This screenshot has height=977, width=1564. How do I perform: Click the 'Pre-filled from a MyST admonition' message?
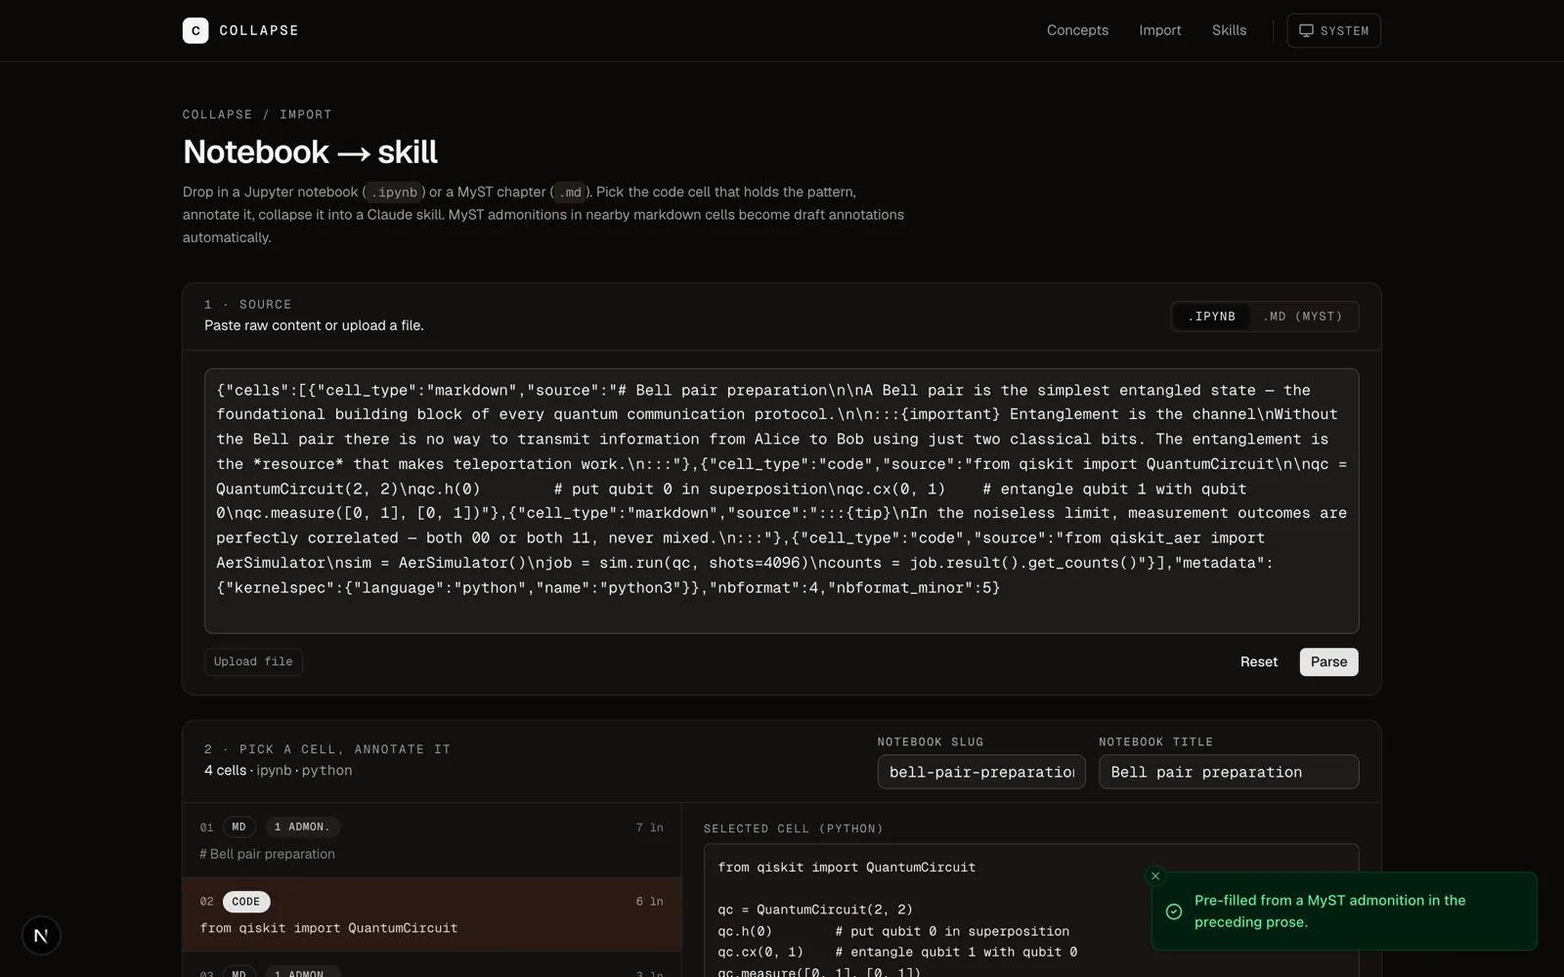coord(1329,911)
